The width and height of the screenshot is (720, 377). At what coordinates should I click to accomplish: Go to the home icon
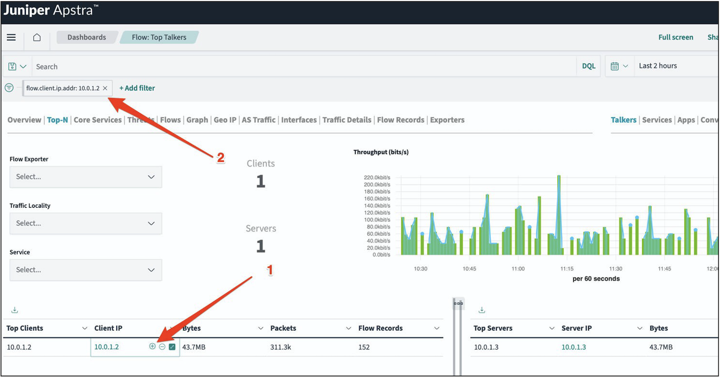[x=37, y=37]
